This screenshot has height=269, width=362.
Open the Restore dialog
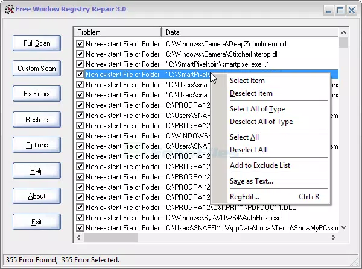(x=37, y=120)
